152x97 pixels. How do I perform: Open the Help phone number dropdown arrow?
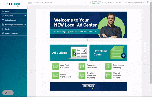tap(122, 3)
